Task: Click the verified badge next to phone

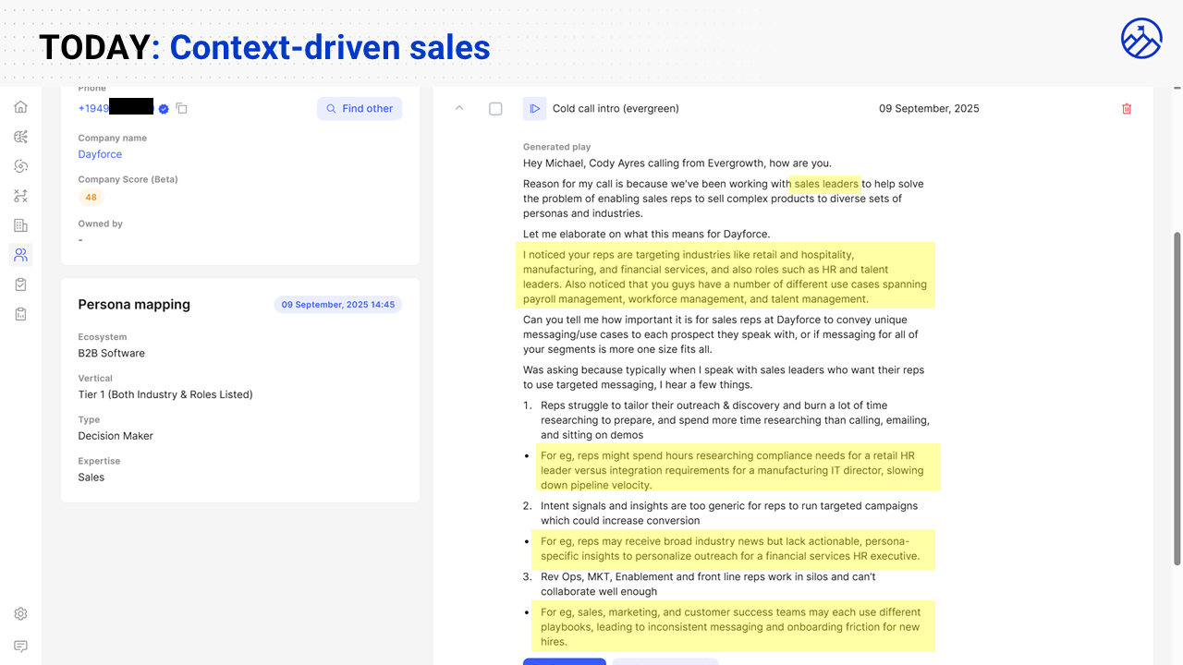Action: [164, 109]
